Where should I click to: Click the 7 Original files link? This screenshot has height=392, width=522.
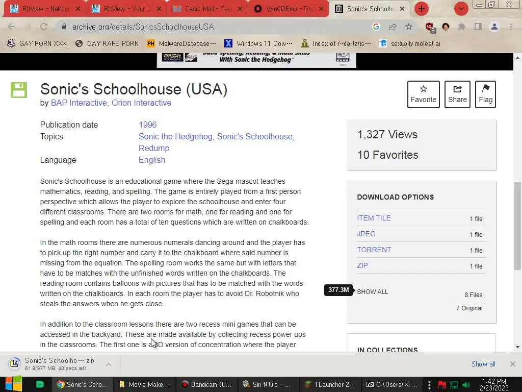[x=469, y=308]
